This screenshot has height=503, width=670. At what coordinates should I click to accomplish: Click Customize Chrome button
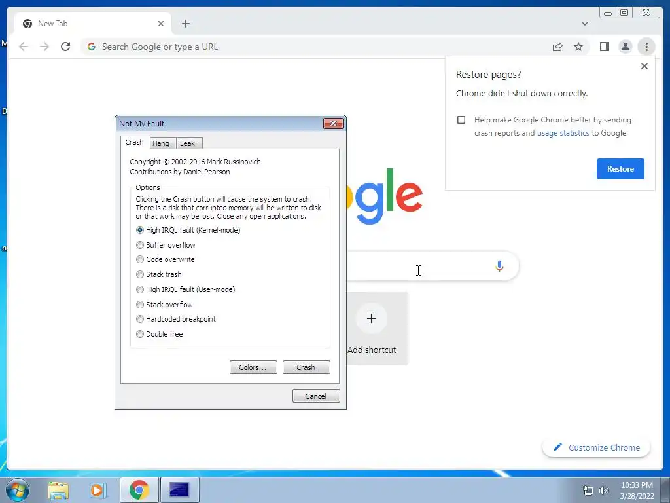pos(596,447)
